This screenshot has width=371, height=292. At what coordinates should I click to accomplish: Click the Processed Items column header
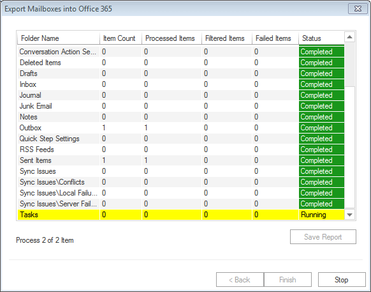[171, 38]
